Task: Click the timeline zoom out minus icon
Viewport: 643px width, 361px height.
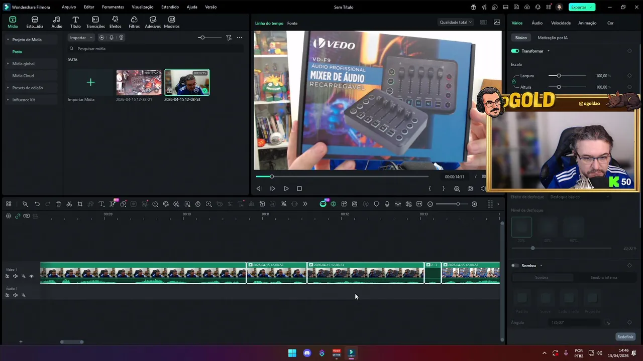Action: click(430, 204)
